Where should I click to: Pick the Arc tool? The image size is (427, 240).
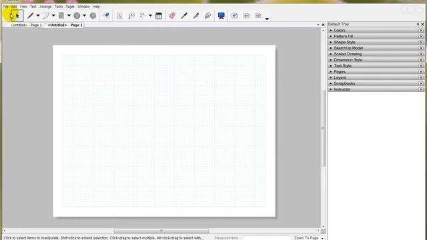point(46,16)
